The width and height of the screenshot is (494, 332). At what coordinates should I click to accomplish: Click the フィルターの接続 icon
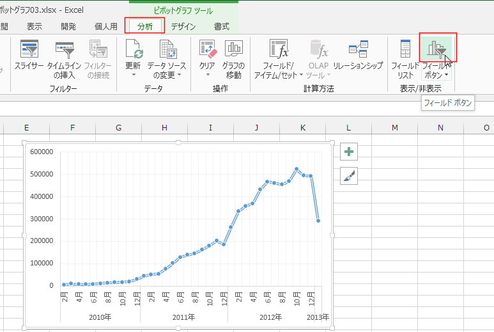(x=98, y=49)
